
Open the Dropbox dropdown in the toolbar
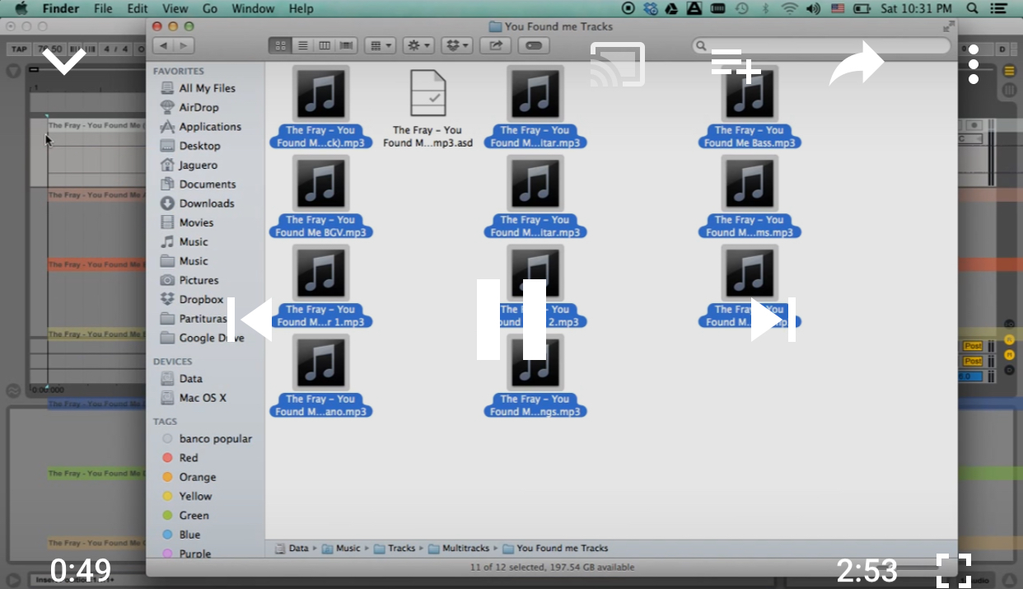(456, 45)
